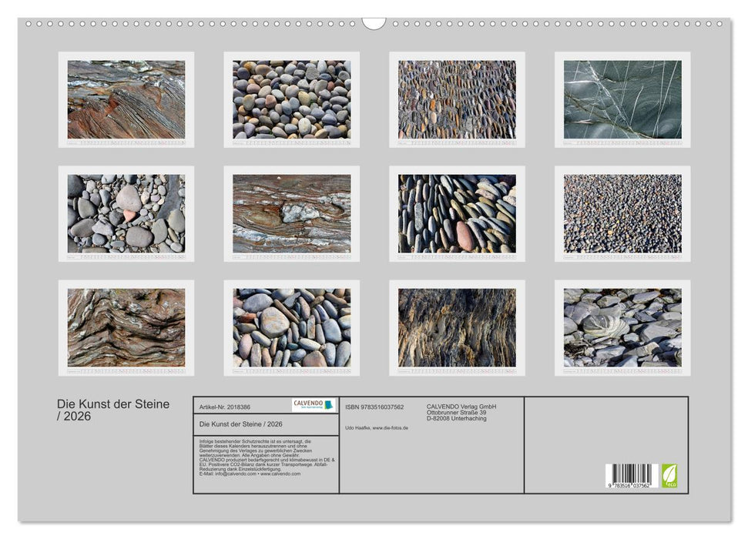
Task: Click the large title 'Die Kunst der Steine / 2026'
Action: 113,410
